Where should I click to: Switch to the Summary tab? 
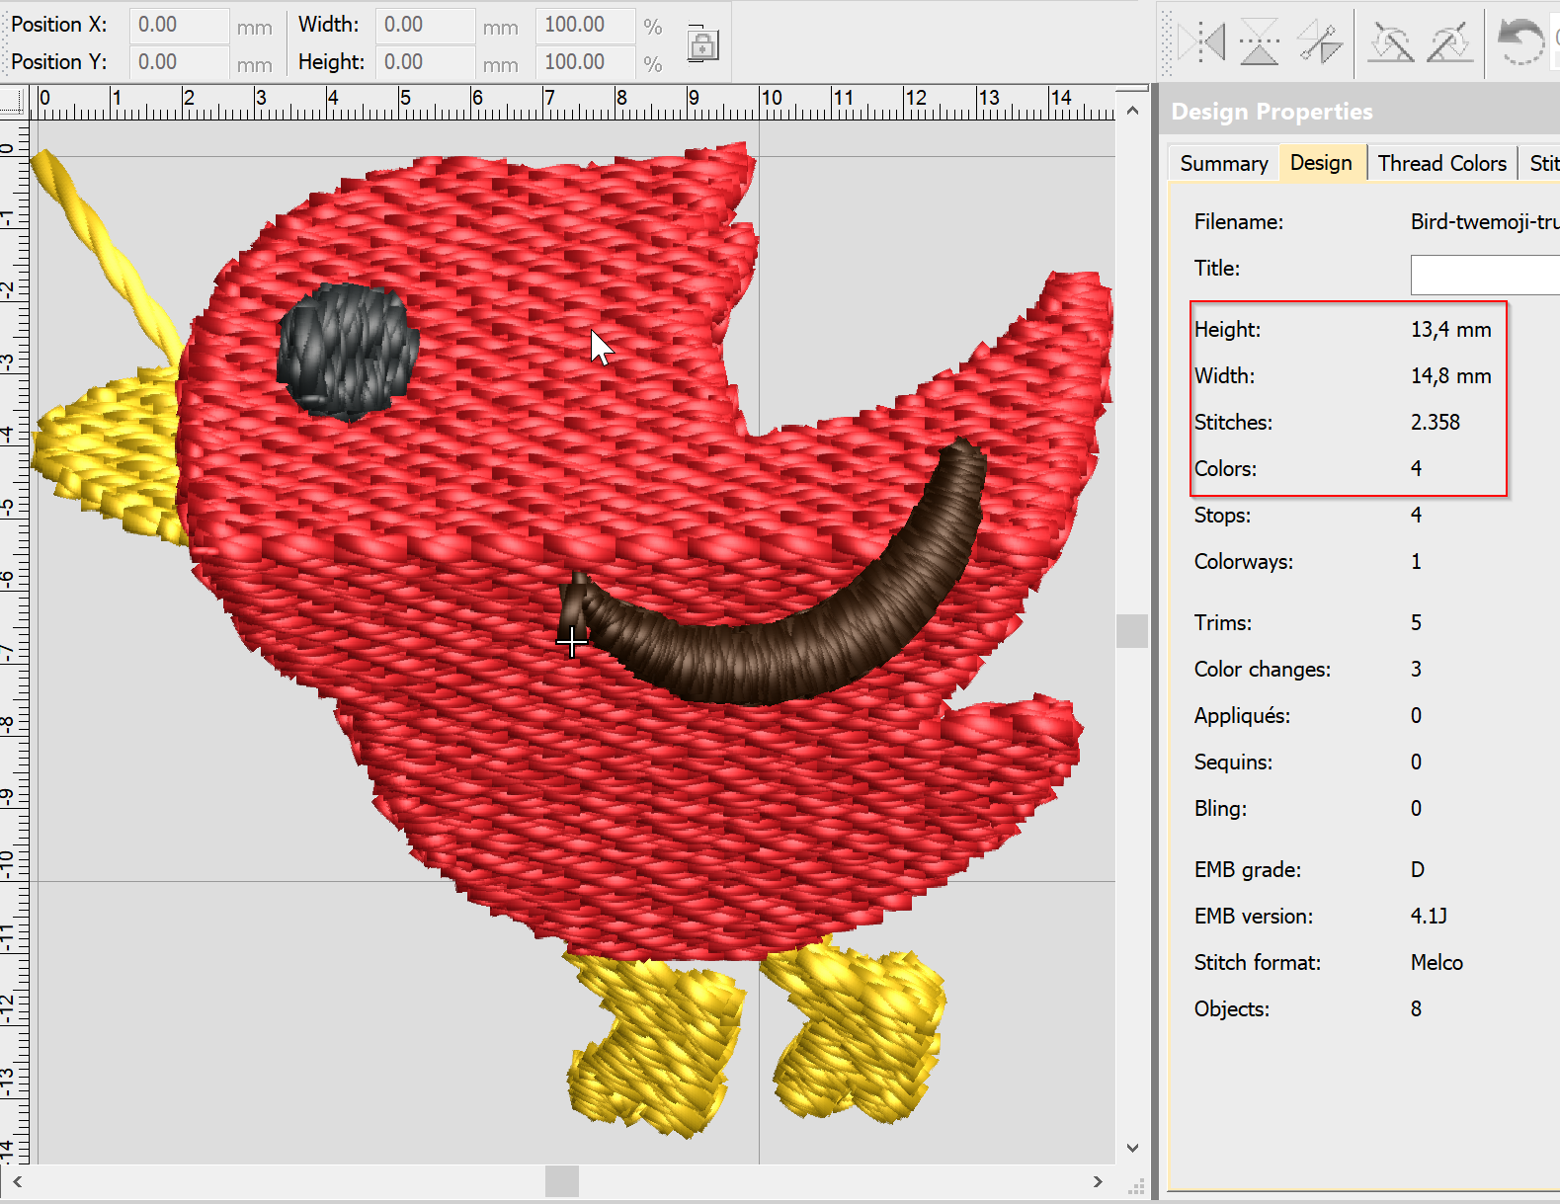[1223, 163]
